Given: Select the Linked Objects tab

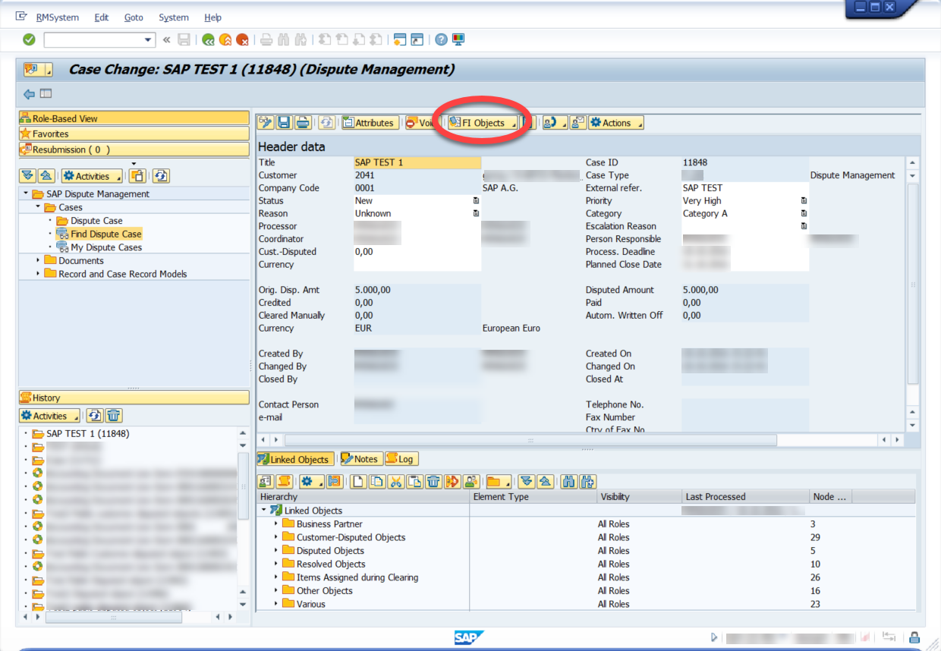Looking at the screenshot, I should (294, 459).
